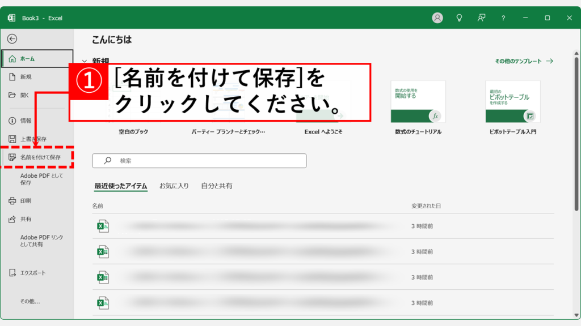Image resolution: width=581 pixels, height=326 pixels.
Task: Click the パーティー プランナーとチェック… label
Action: coord(228,131)
